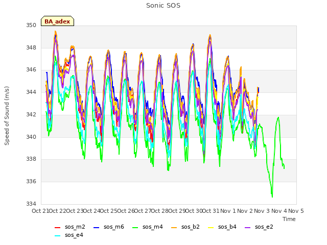
Task: Click the Nov 4 x-axis date label
Action: [x=279, y=211]
